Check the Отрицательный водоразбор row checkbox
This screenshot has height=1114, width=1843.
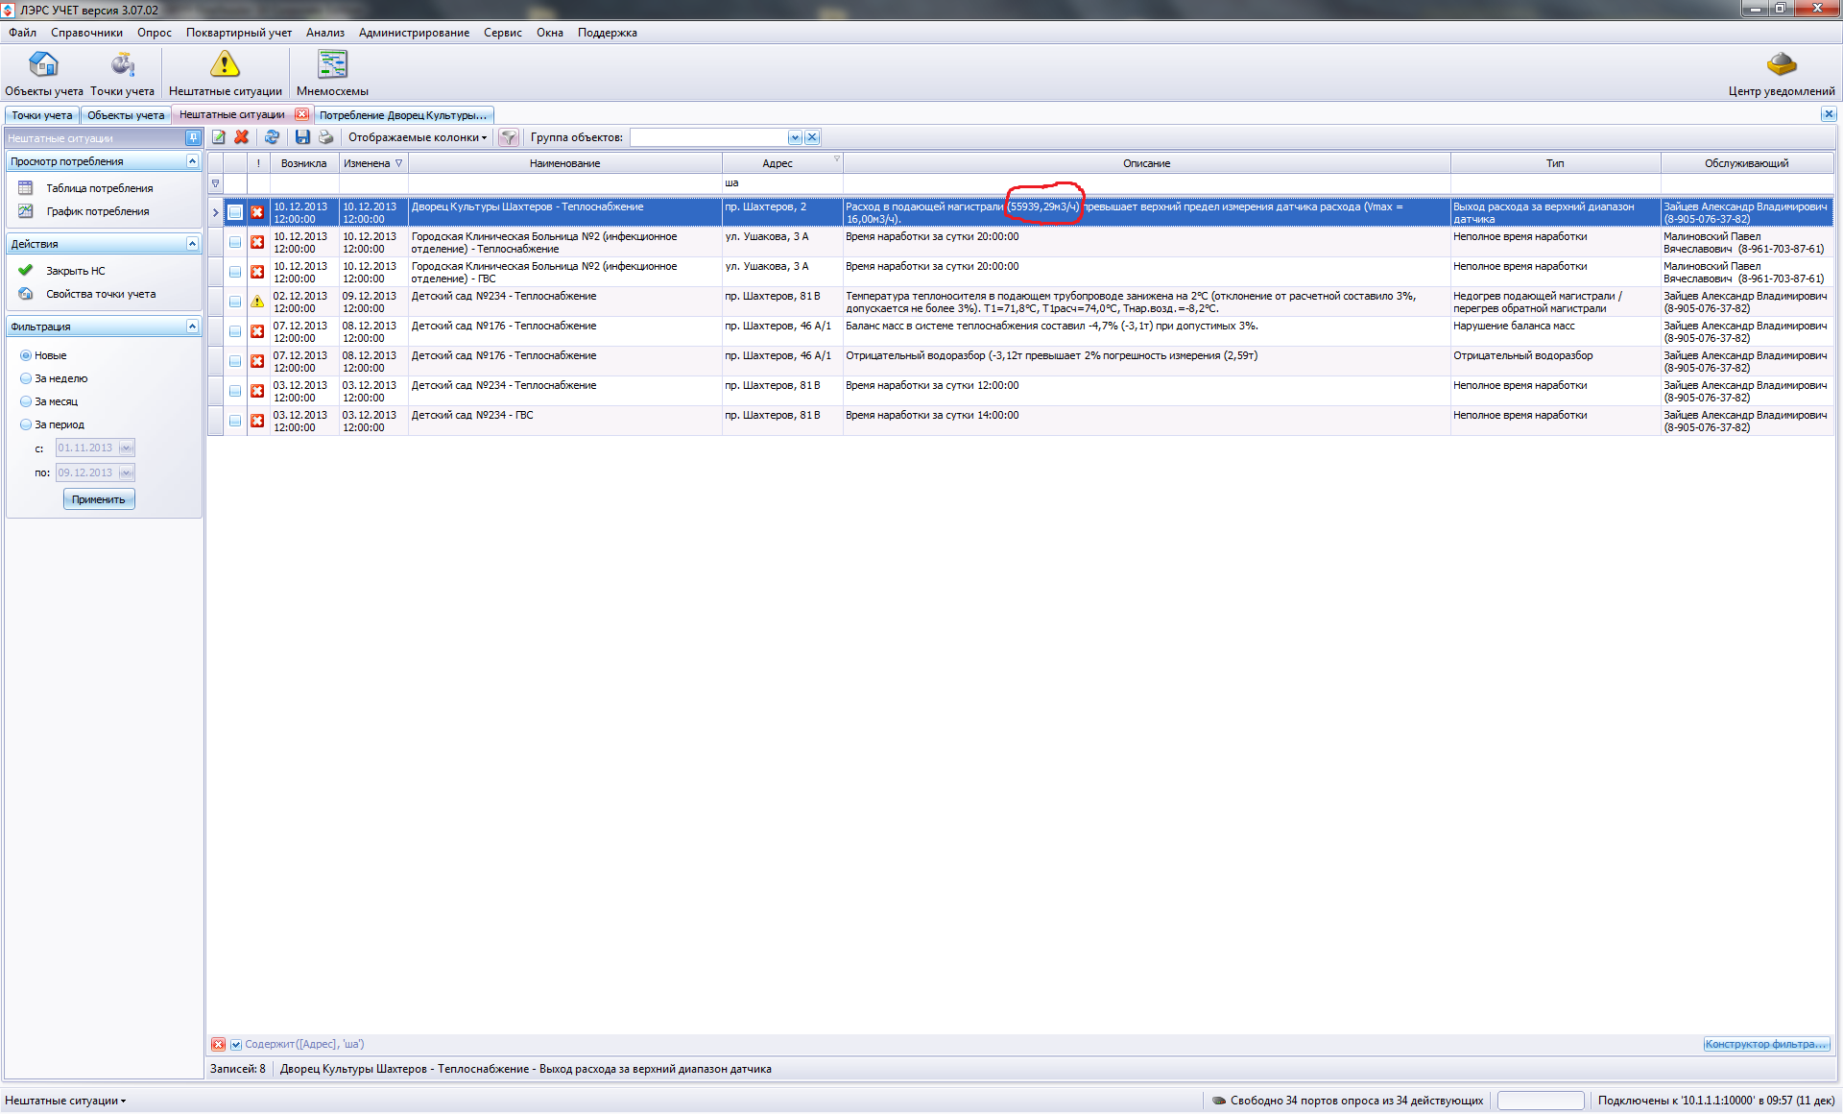coord(235,361)
